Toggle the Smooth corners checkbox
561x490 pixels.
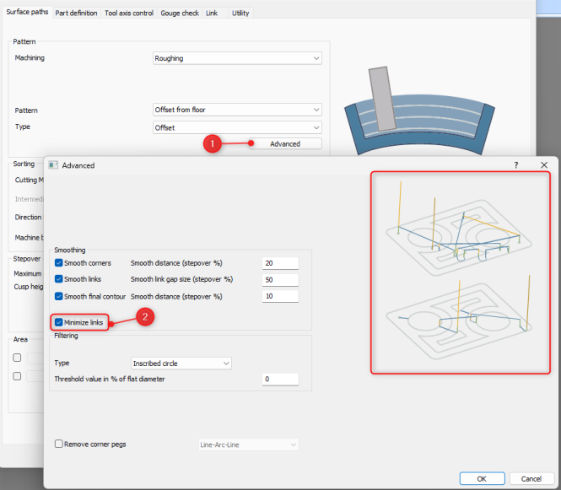click(x=59, y=263)
